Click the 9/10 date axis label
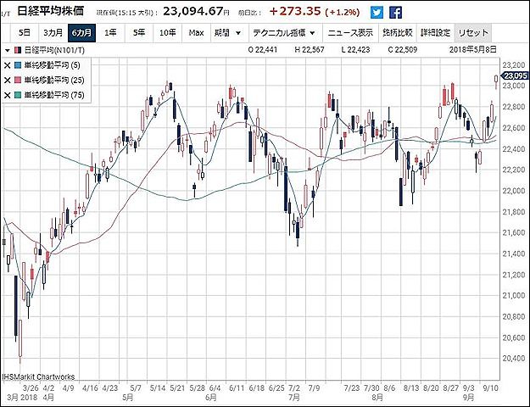Viewport: 530px width, 407px height. pos(490,387)
